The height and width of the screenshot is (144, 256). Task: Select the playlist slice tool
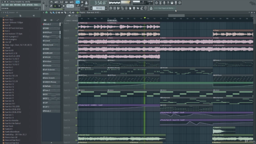[x=65, y=12]
